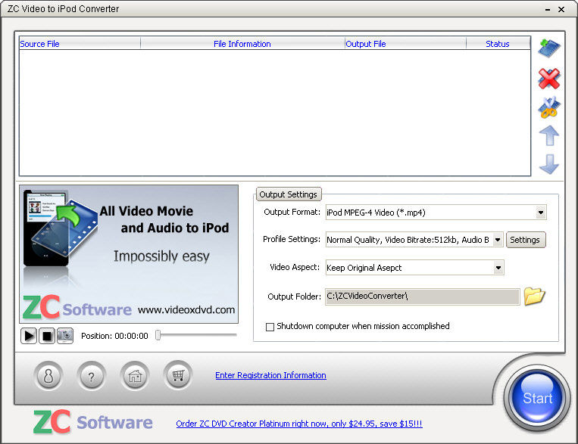Click the red X remove file icon
The height and width of the screenshot is (444, 578).
[549, 79]
